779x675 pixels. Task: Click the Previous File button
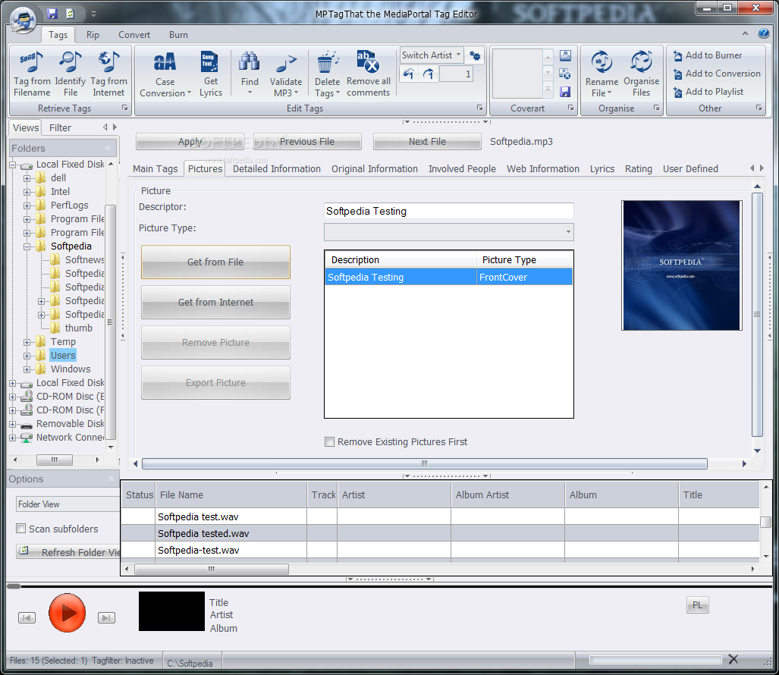[x=307, y=142]
